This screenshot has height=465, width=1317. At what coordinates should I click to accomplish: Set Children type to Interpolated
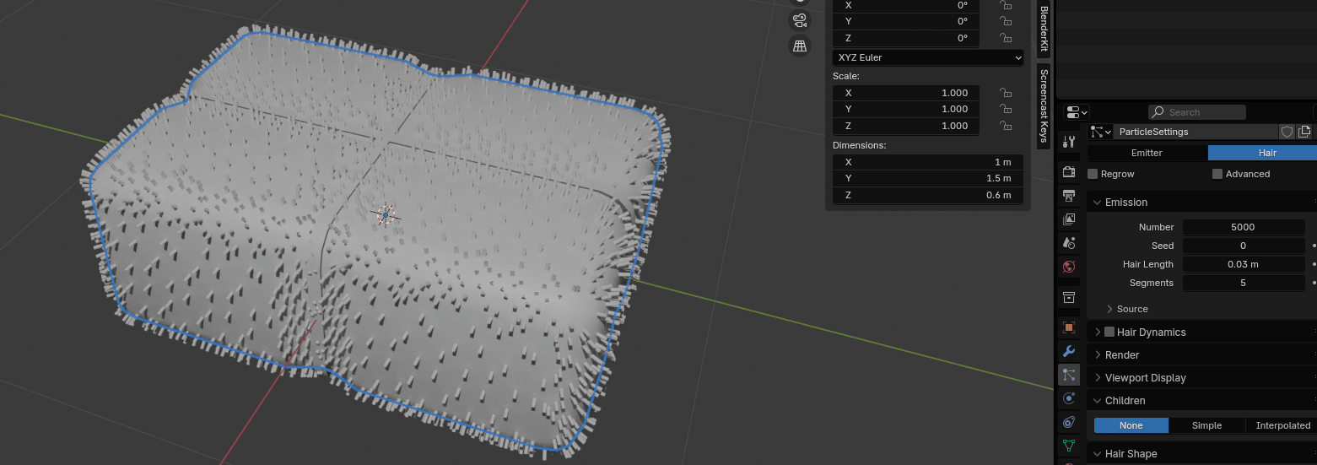[1282, 425]
